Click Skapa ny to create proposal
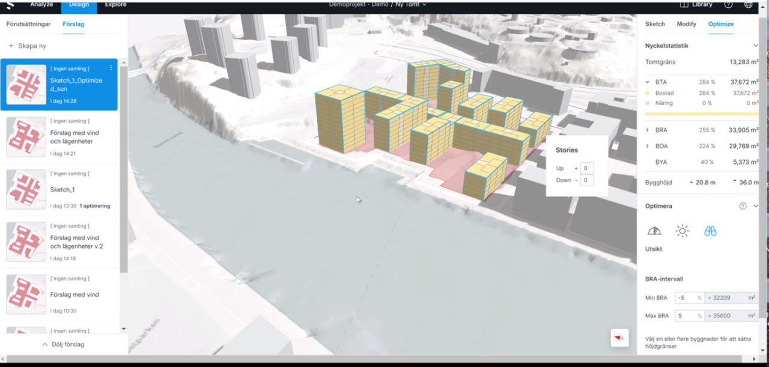Screen dimensions: 769x367 (x=27, y=46)
